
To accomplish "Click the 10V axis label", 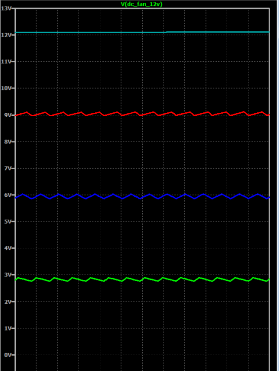I will 6,88.
